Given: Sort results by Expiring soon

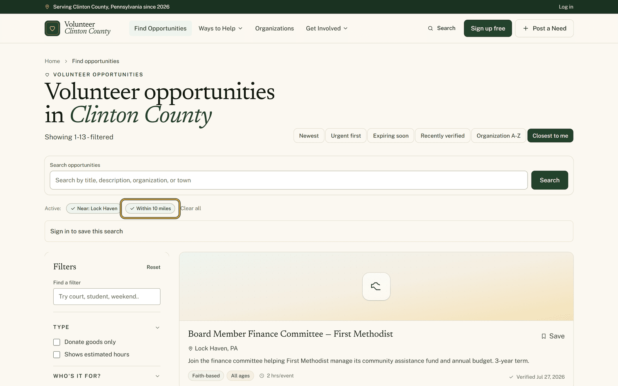Looking at the screenshot, I should (390, 135).
